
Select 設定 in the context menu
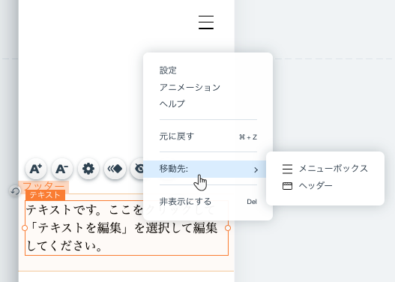168,70
